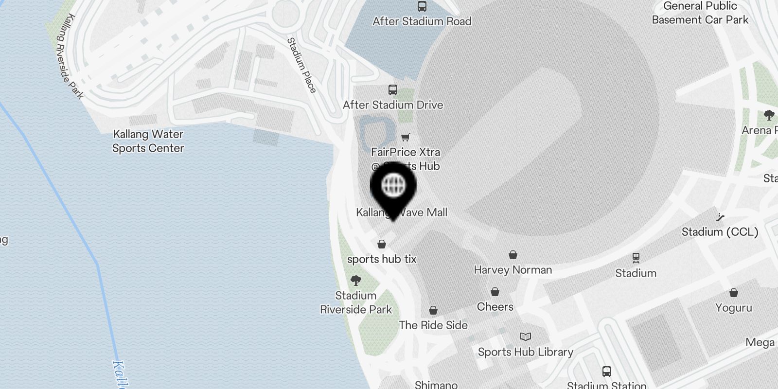Click the Stadium Place road label

[301, 65]
